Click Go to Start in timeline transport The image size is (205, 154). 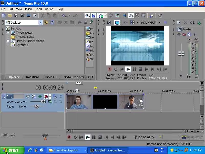coord(106,137)
